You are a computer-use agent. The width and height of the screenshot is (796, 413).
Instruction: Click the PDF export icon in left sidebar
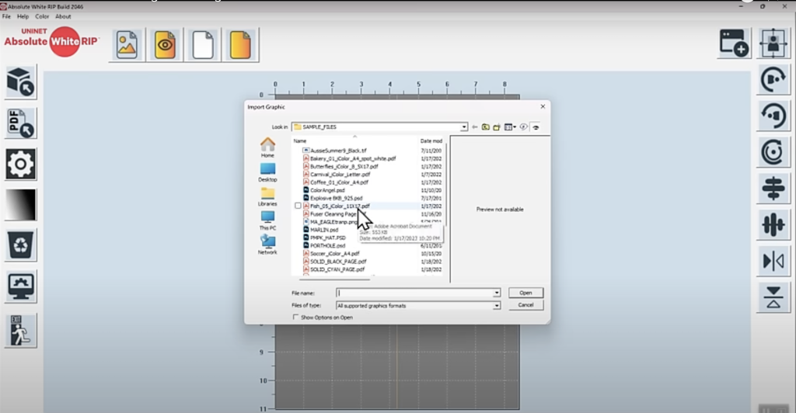(x=21, y=123)
